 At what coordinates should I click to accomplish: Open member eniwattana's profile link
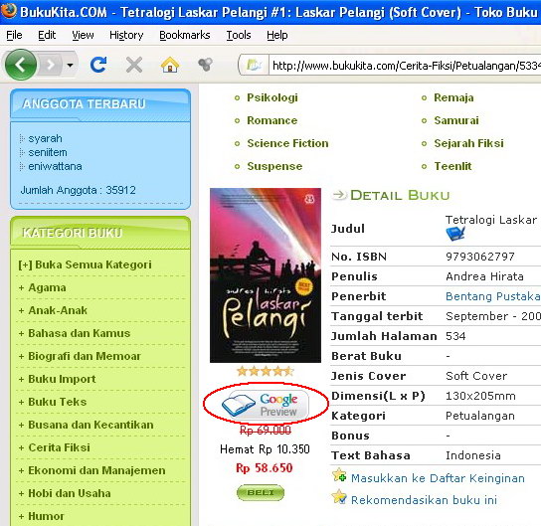pyautogui.click(x=56, y=167)
